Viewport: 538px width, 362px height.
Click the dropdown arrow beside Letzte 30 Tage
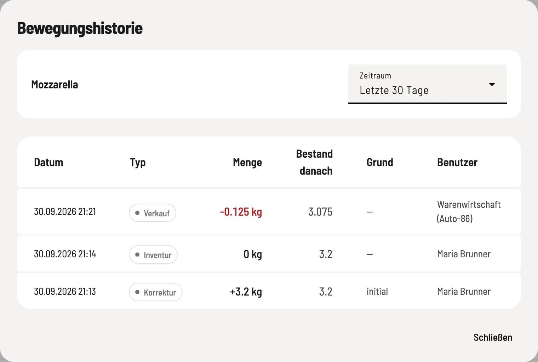(492, 84)
